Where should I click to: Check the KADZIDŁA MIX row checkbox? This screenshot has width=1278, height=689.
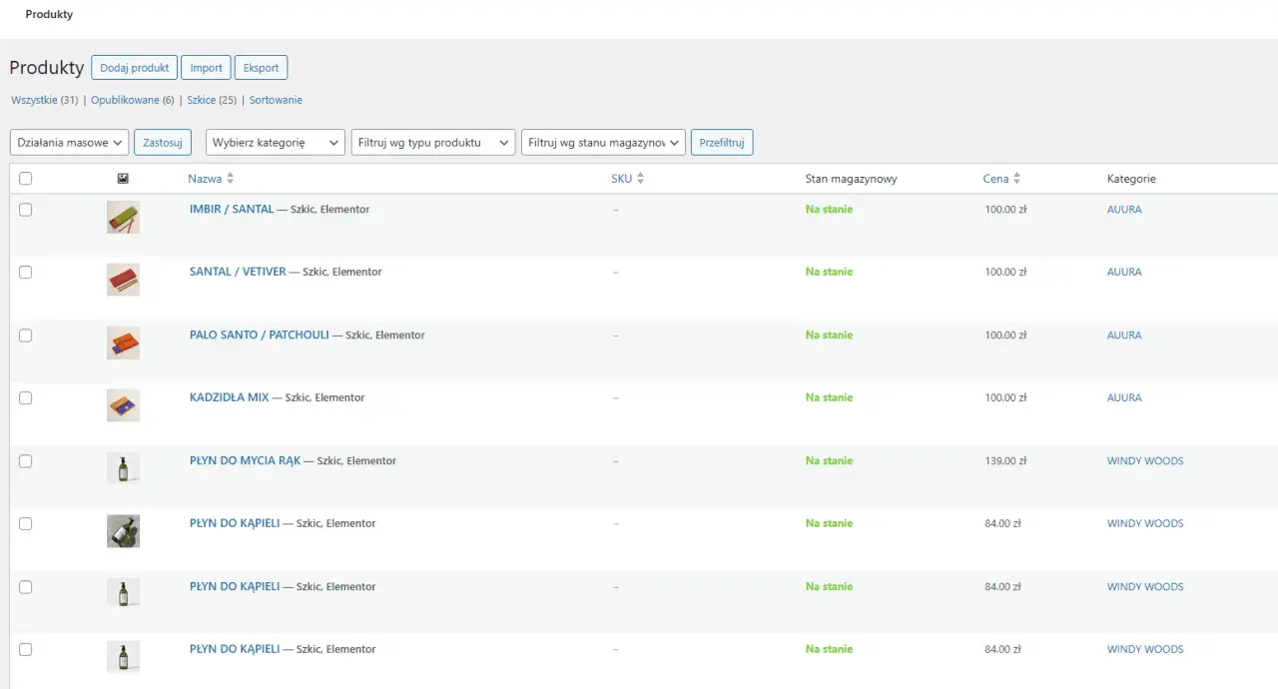(x=25, y=397)
